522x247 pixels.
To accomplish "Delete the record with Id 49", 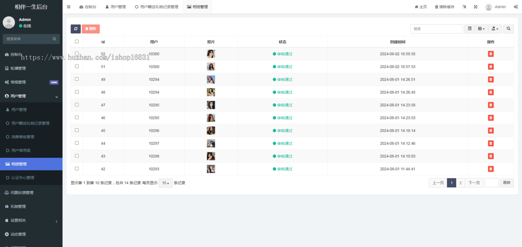I will [491, 80].
